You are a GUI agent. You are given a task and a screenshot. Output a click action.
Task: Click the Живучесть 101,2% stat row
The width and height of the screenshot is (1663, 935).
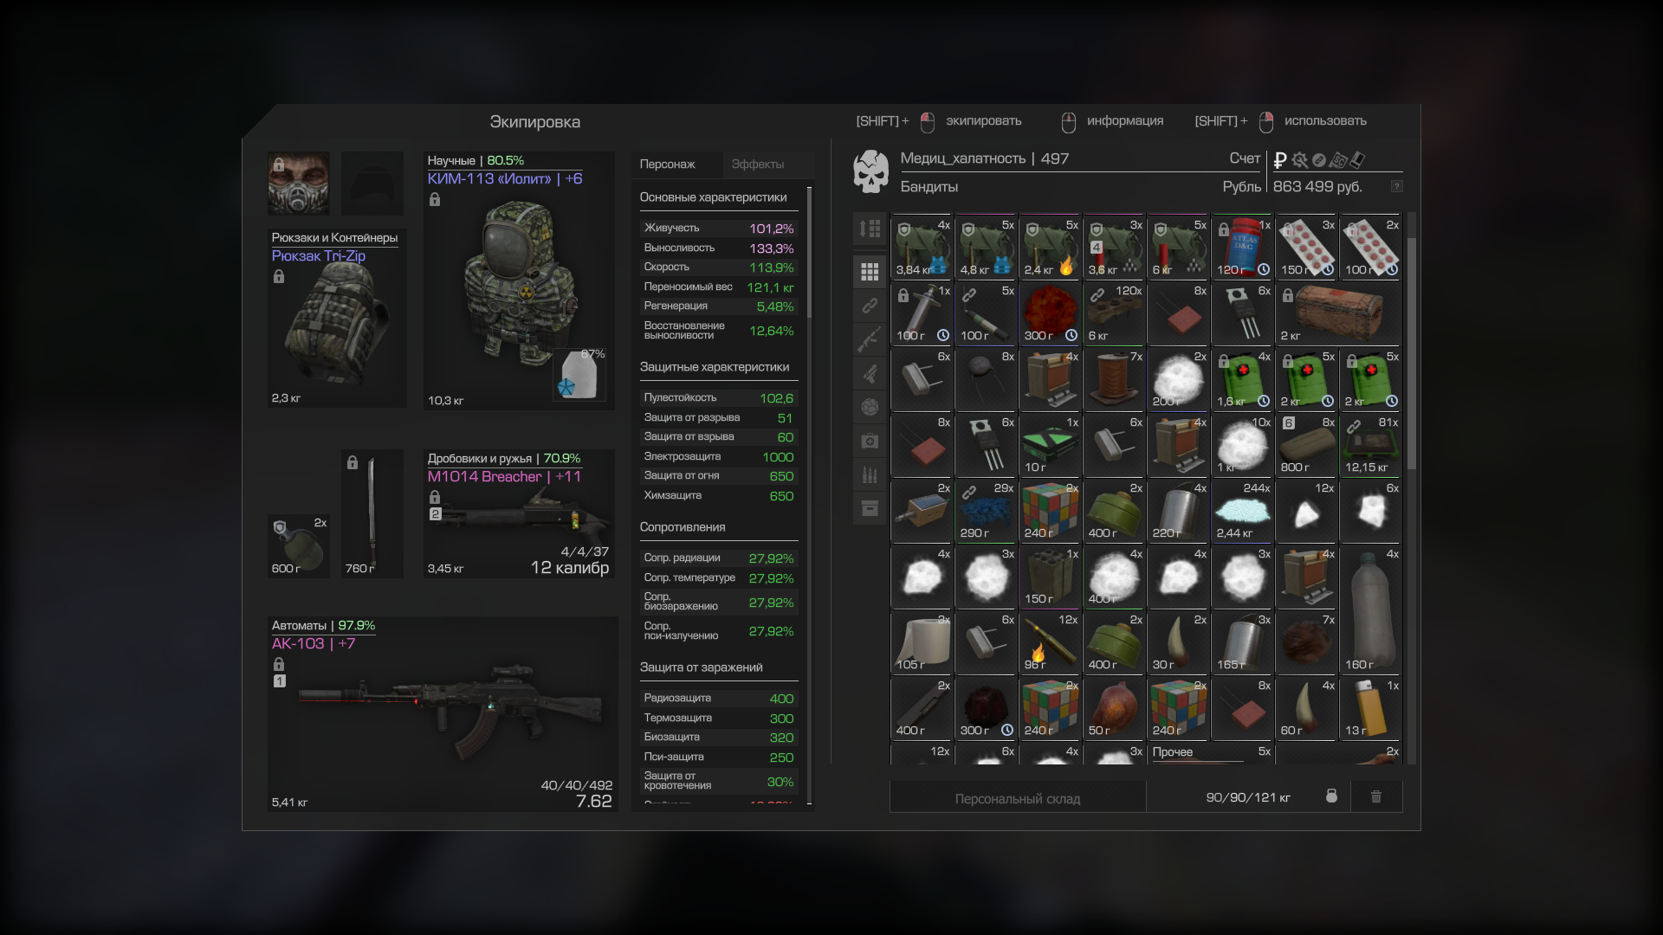point(718,229)
